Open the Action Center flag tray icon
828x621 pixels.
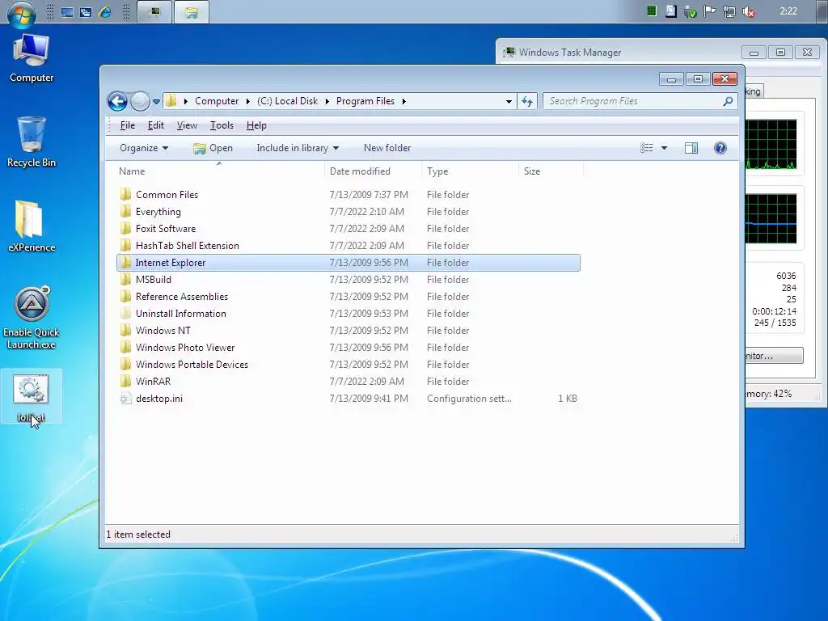point(710,11)
